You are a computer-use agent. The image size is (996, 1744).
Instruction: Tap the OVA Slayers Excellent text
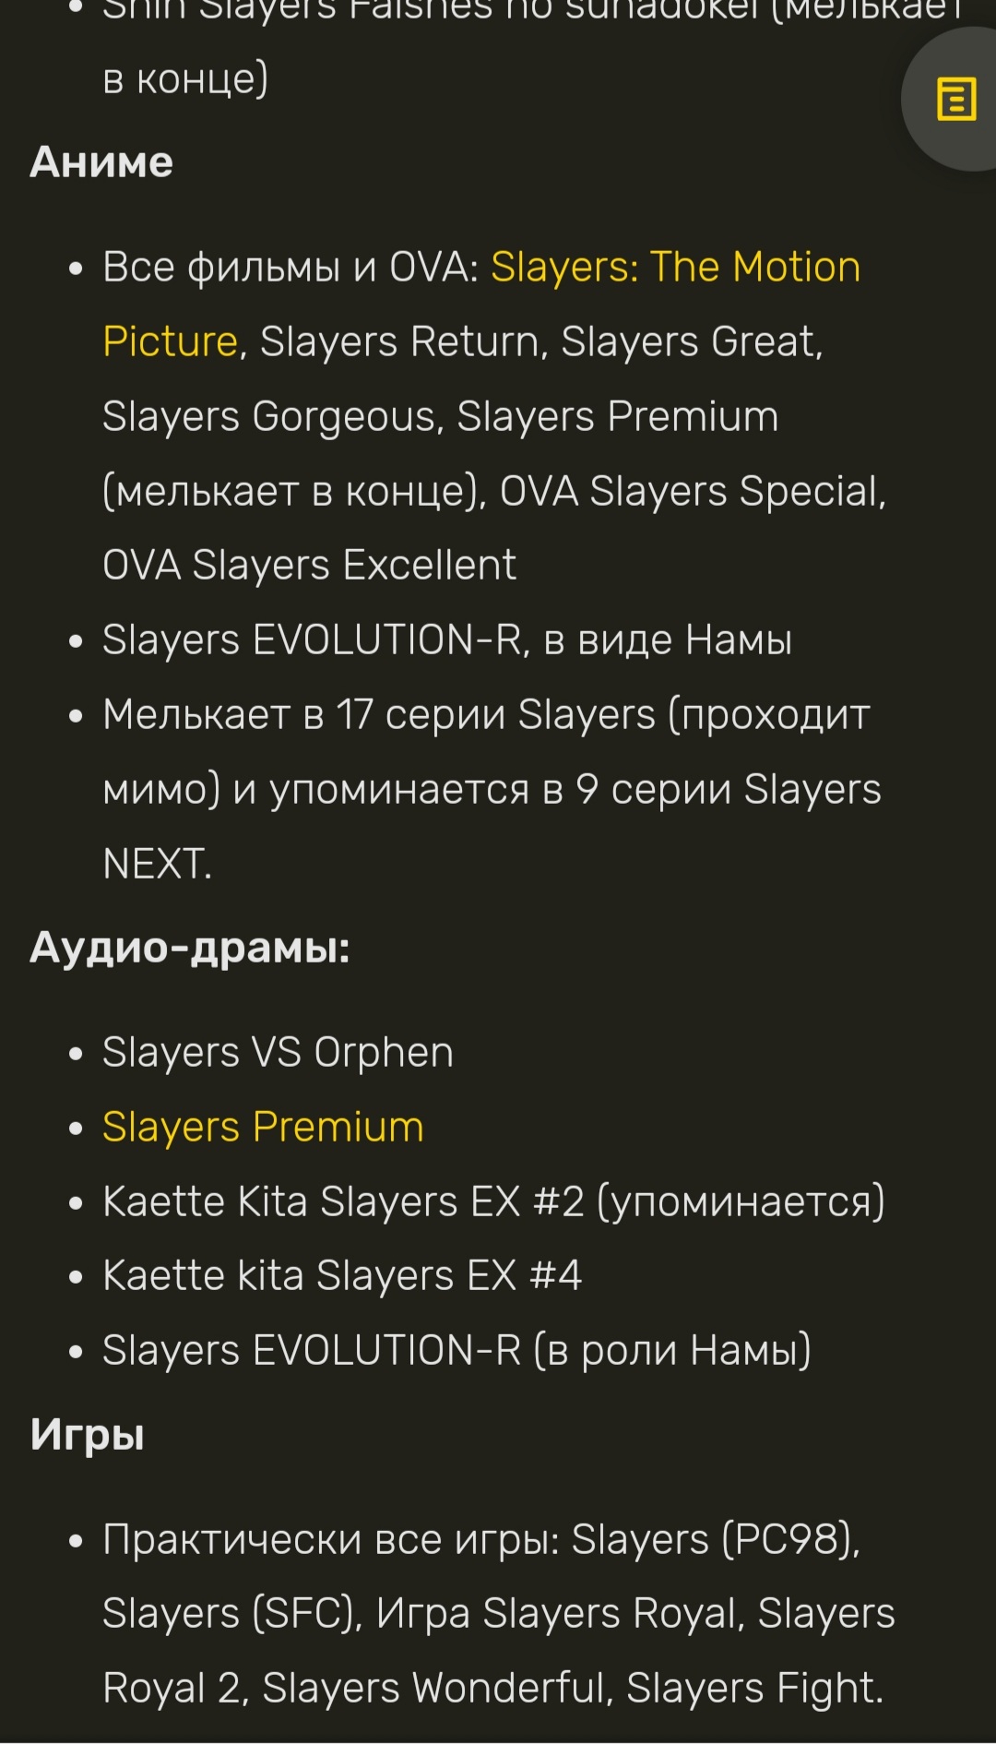coord(309,565)
